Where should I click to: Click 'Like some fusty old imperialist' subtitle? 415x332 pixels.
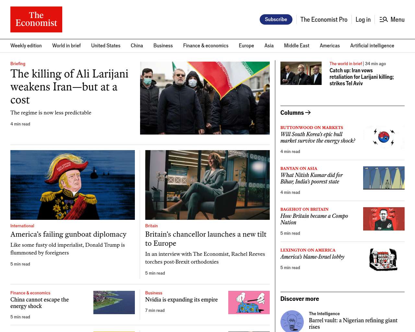[x=67, y=249]
